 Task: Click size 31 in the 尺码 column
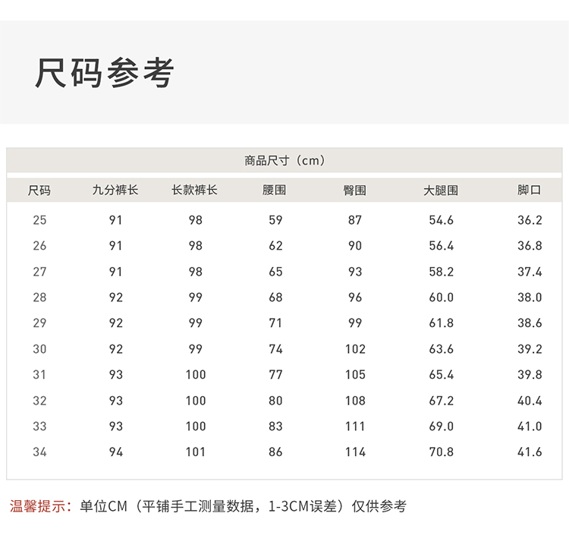coord(39,375)
